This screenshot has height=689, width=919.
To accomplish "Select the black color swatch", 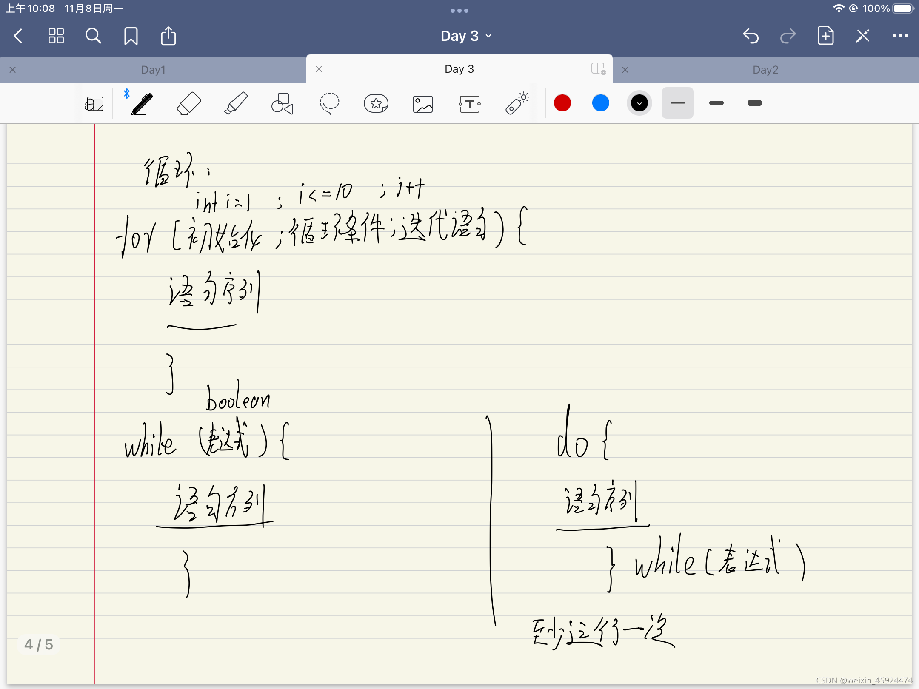I will tap(638, 103).
